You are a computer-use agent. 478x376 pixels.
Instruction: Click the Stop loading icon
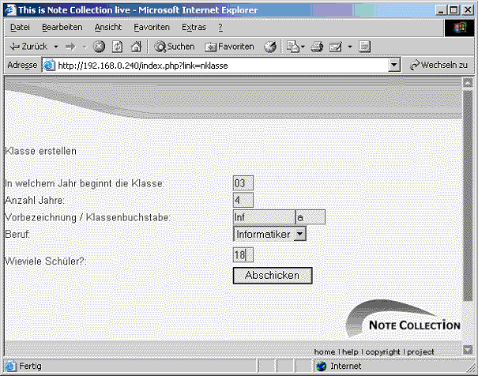tap(100, 47)
